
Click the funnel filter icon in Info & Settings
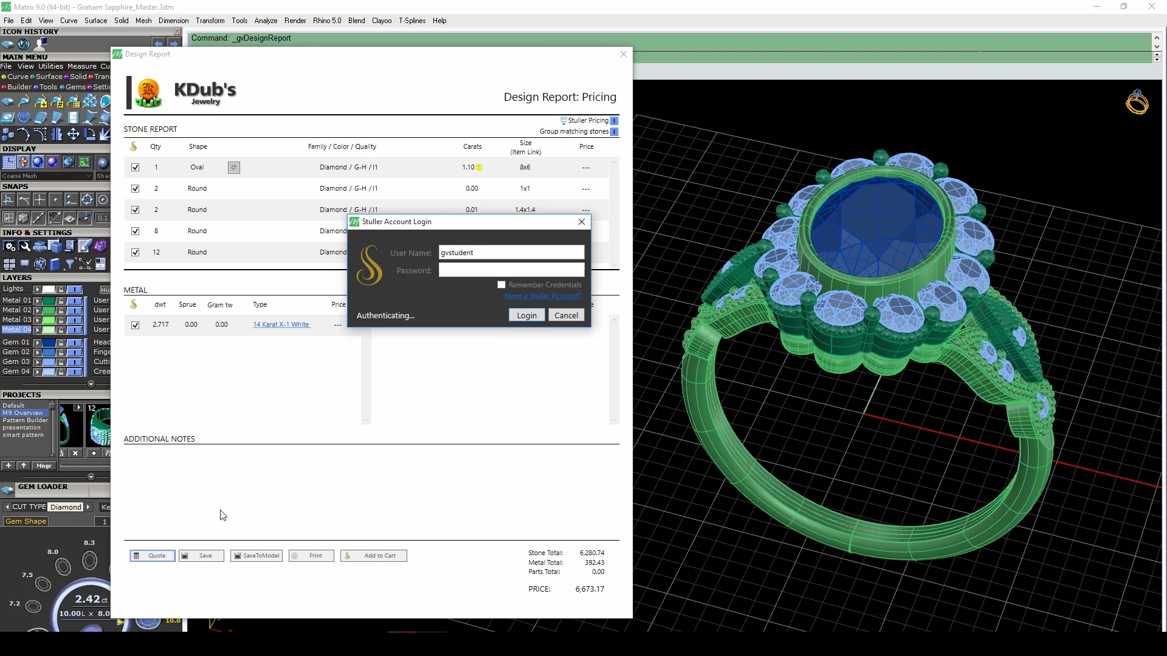(x=70, y=264)
